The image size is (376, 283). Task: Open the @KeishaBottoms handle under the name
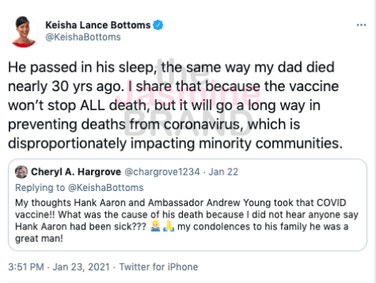click(x=83, y=37)
